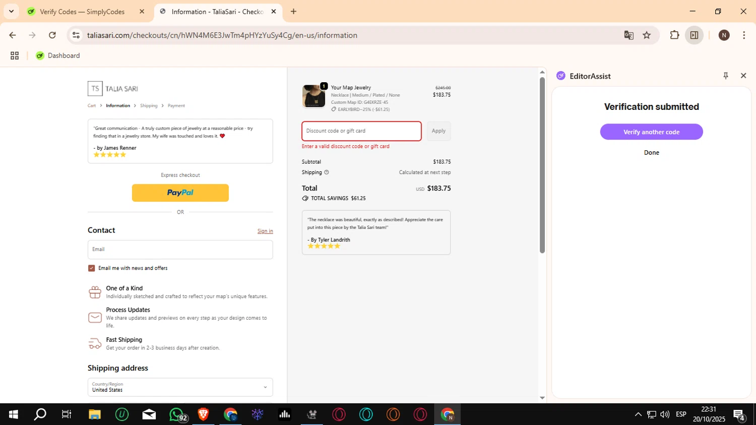This screenshot has width=756, height=425.
Task: Click the Fast Shipping truck icon
Action: [95, 344]
